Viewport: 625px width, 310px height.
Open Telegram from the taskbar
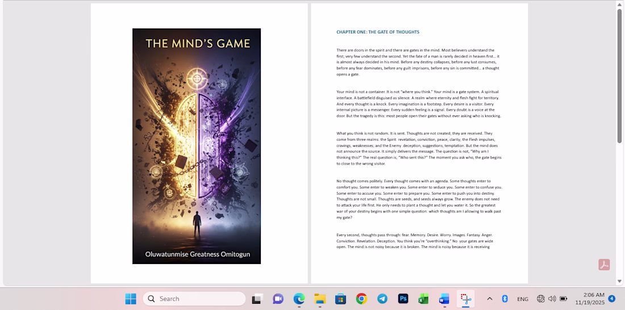pos(382,299)
